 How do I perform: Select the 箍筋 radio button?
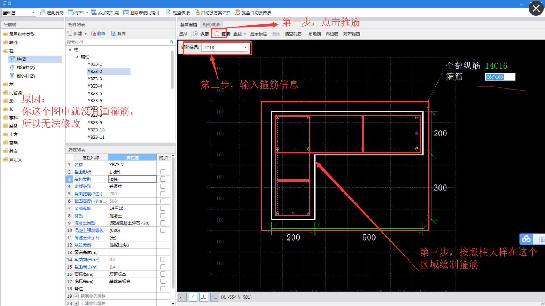coord(217,34)
